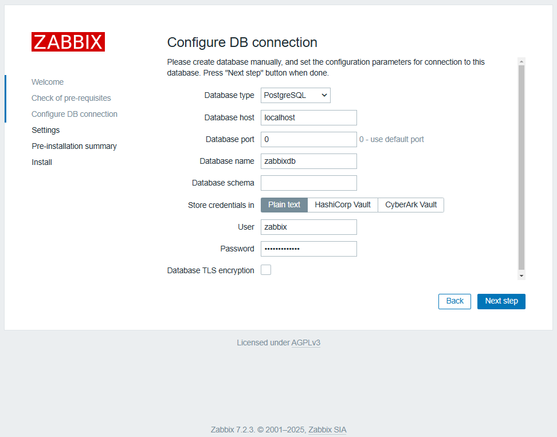
Task: Focus the Database host field
Action: (309, 117)
